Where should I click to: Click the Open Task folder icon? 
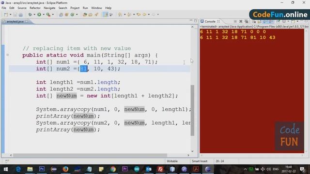coord(91,14)
